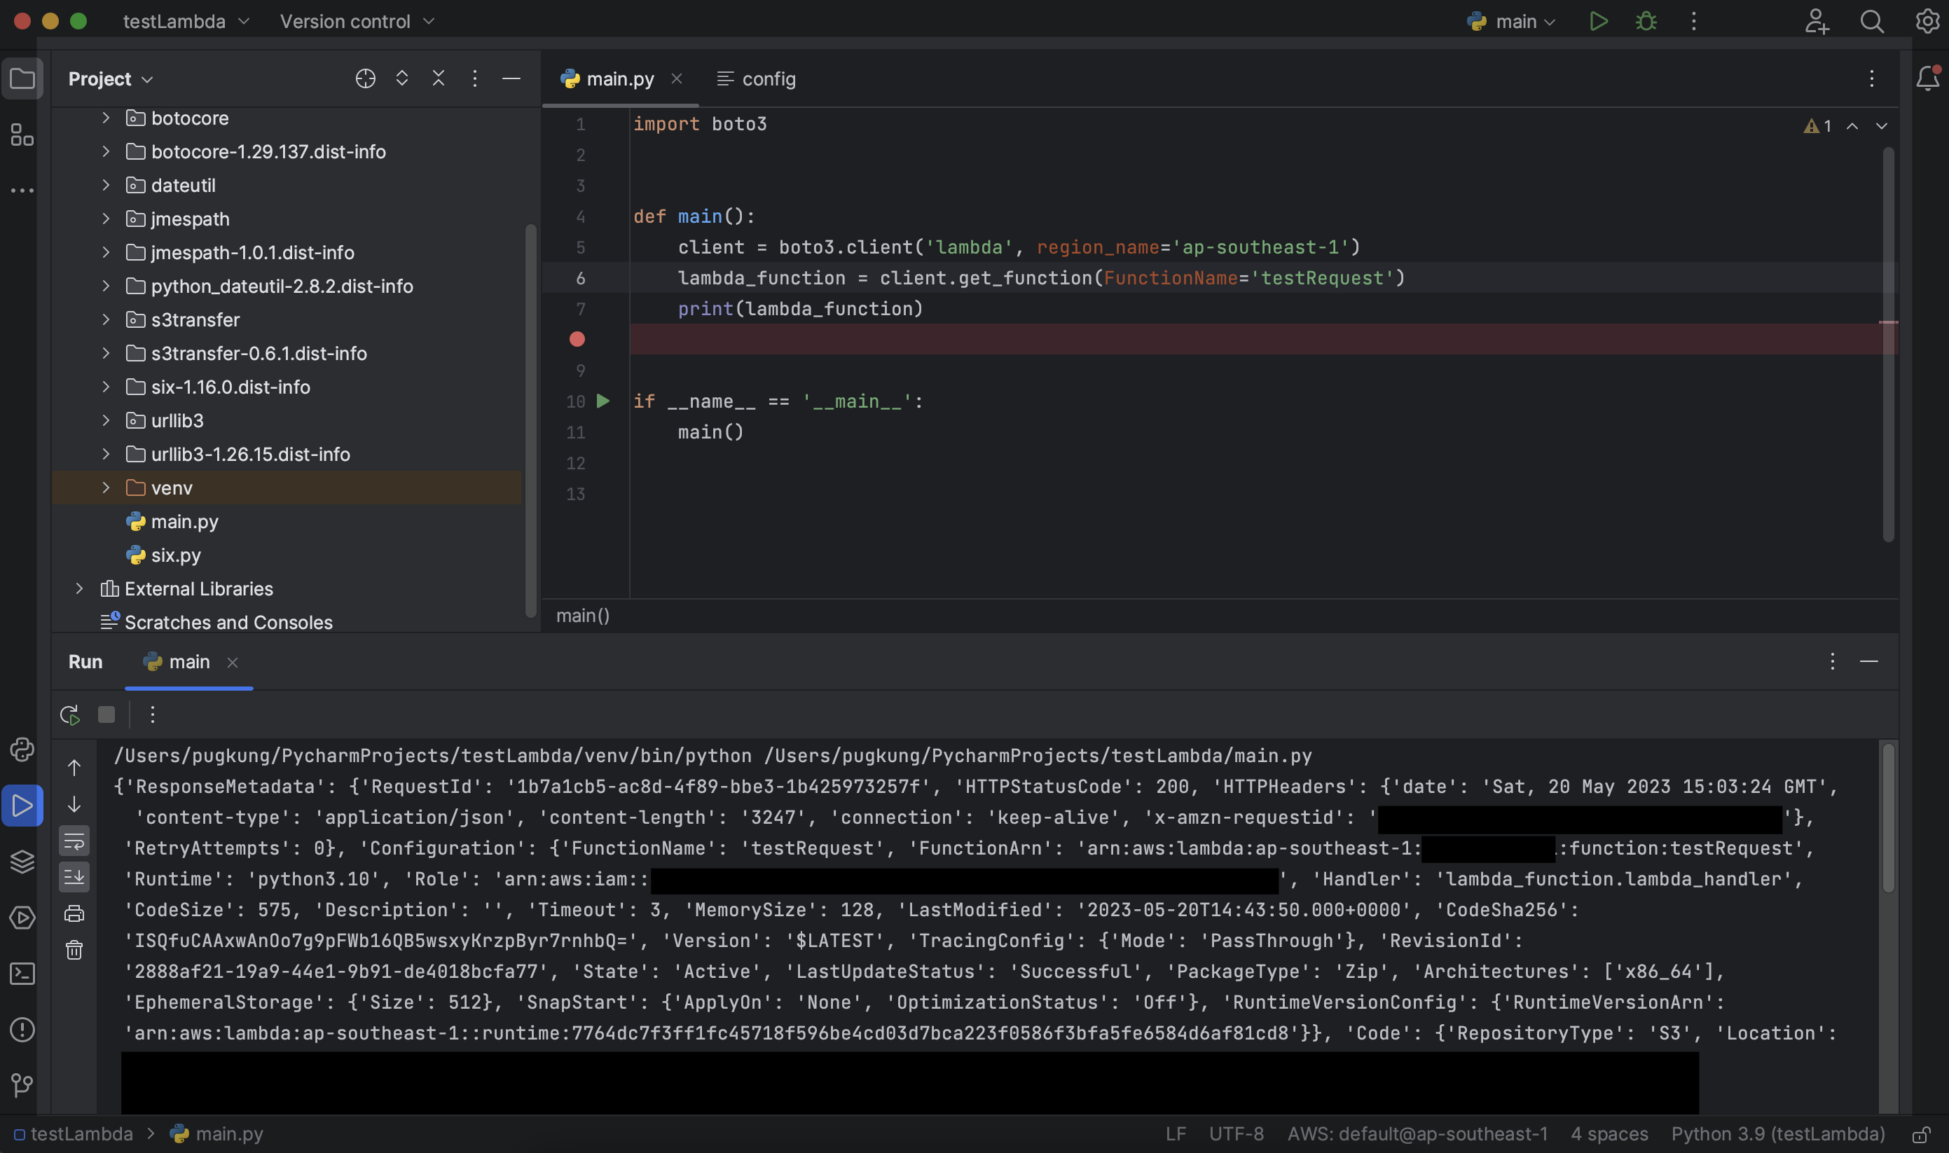Toggle Project tool window folder icon
This screenshot has height=1153, width=1949.
[x=22, y=78]
